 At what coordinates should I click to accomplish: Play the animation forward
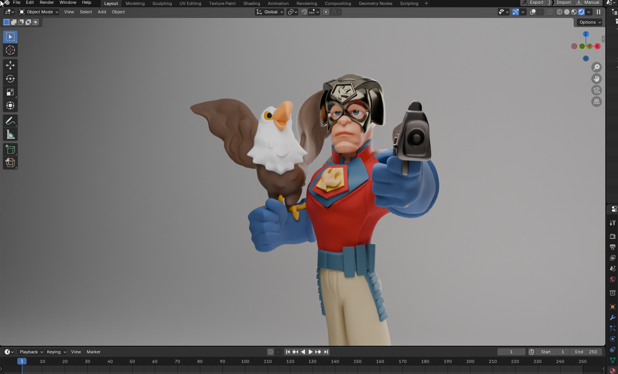click(310, 352)
